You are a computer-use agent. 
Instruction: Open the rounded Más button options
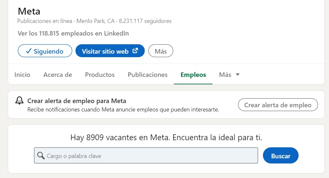[x=161, y=51]
